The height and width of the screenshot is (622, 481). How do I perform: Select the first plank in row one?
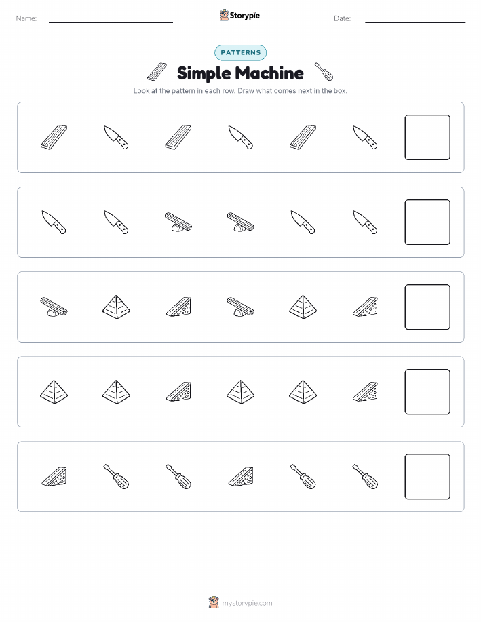point(54,137)
